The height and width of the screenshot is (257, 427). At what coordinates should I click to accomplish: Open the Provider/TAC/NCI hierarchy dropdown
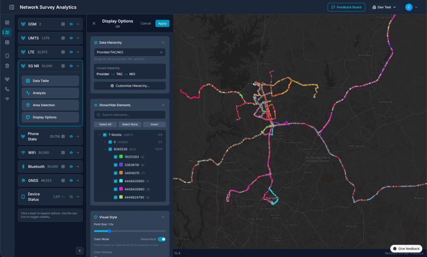coord(130,52)
